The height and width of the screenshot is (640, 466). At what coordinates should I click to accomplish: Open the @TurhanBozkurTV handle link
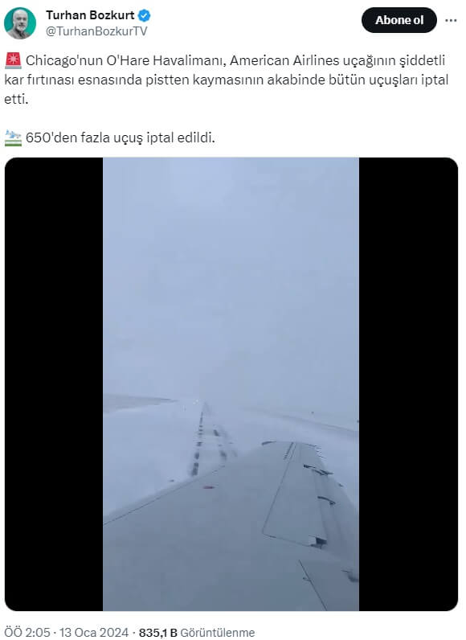tap(96, 31)
